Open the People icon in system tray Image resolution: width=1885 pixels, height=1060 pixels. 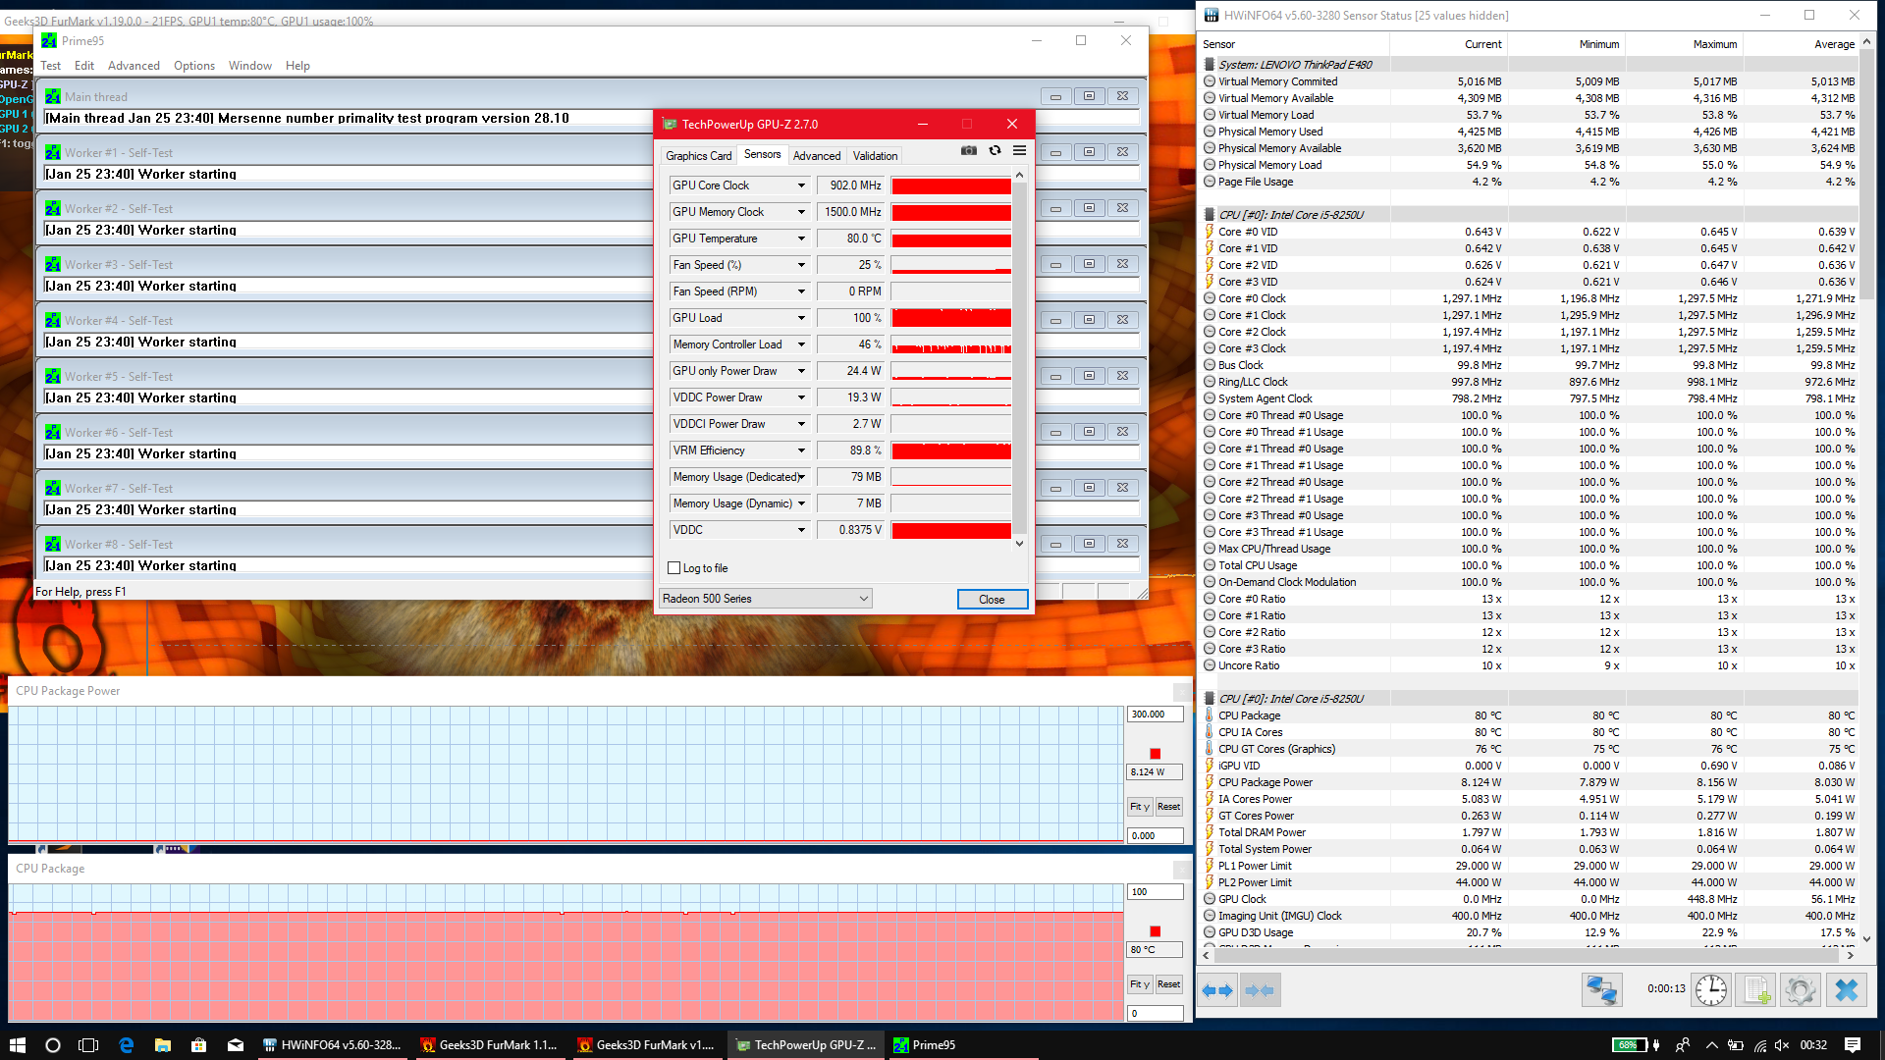click(x=1683, y=1045)
